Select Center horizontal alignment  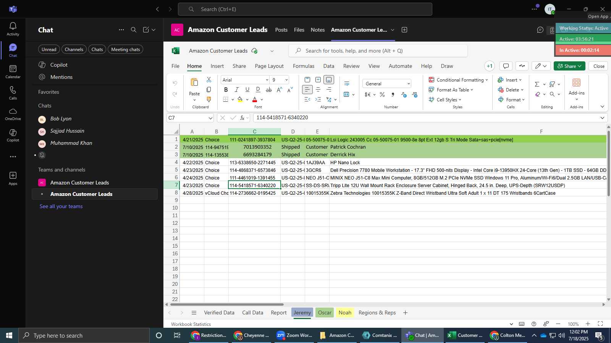point(318,90)
